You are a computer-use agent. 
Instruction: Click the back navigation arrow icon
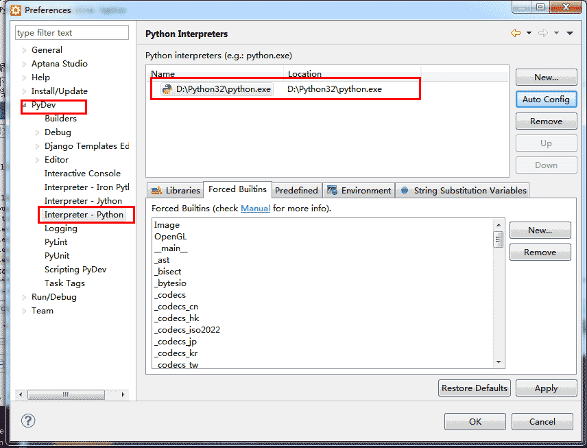click(516, 33)
